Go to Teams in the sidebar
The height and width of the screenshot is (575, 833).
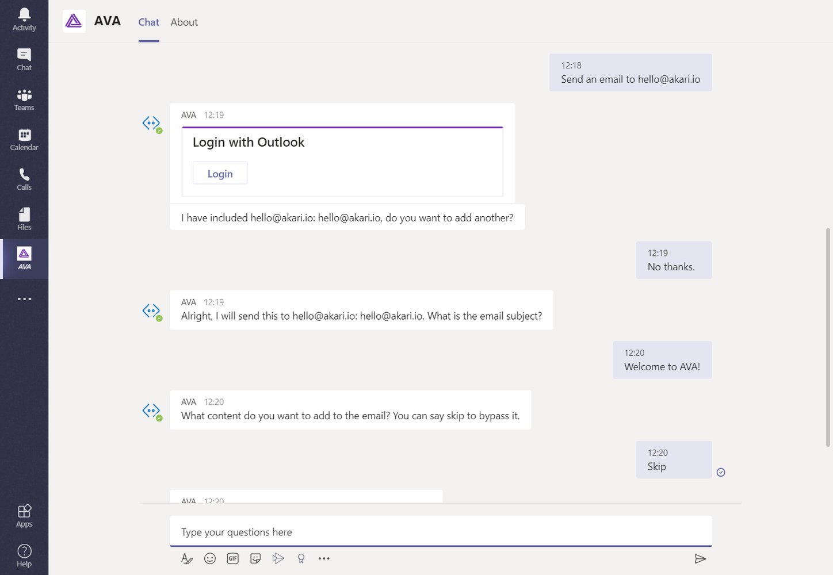pyautogui.click(x=24, y=99)
